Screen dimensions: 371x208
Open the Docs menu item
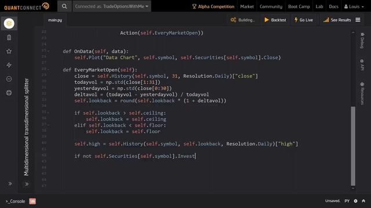point(333,6)
